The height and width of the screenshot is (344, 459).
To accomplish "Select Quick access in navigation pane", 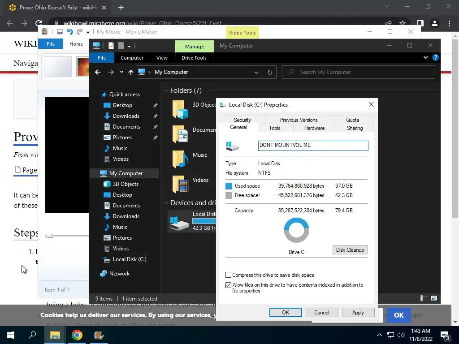I will pos(125,95).
